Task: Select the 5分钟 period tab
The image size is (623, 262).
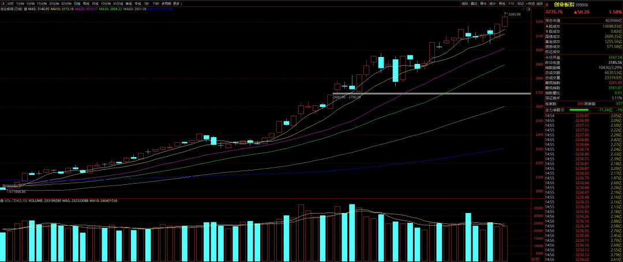Action: pyautogui.click(x=31, y=3)
